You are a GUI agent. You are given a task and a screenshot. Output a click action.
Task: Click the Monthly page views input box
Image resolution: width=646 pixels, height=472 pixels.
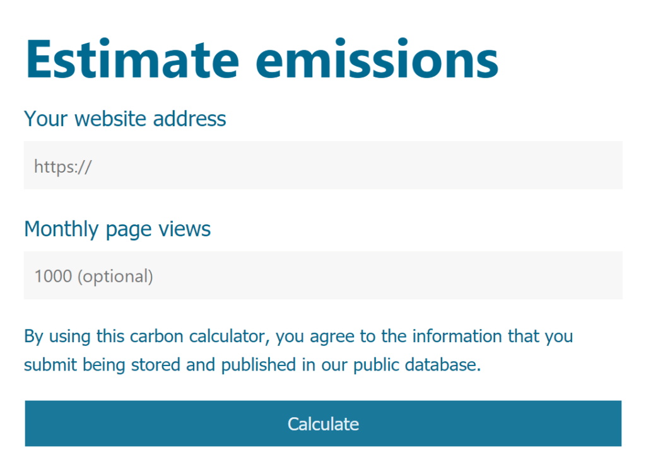323,275
